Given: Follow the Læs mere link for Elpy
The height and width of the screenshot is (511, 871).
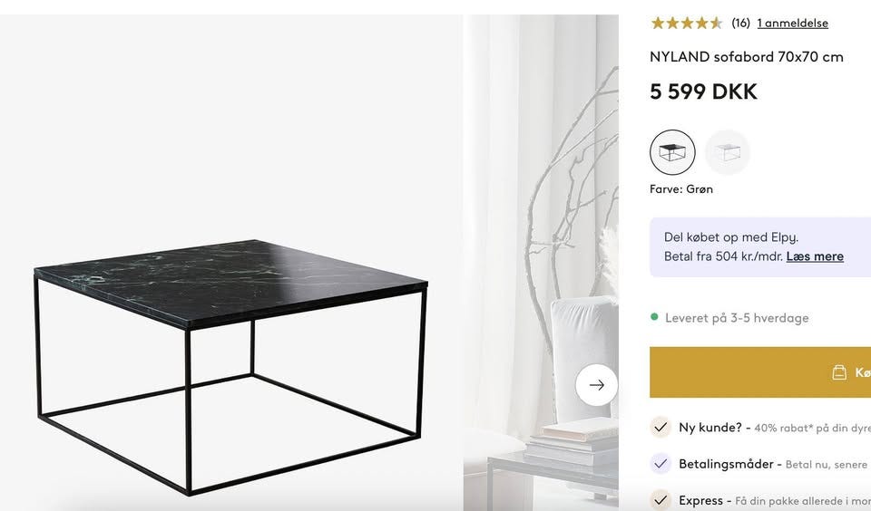Looking at the screenshot, I should (x=815, y=256).
